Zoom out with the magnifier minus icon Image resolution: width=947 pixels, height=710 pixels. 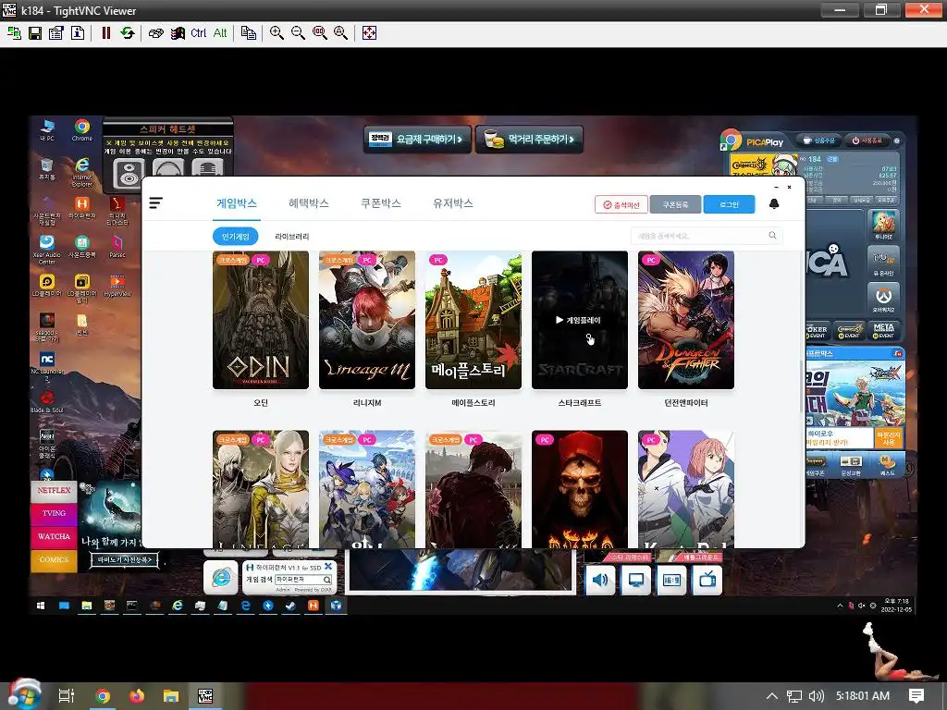click(x=298, y=33)
